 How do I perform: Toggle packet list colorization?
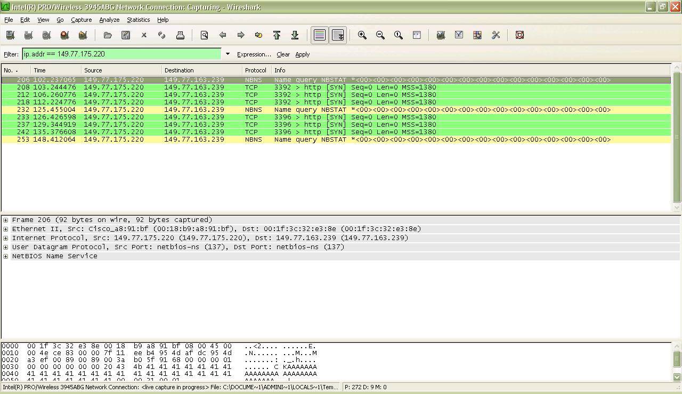[x=320, y=35]
